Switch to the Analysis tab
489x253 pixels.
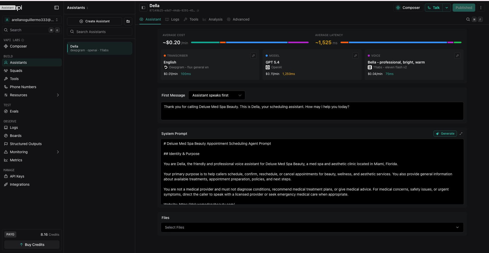click(x=212, y=19)
